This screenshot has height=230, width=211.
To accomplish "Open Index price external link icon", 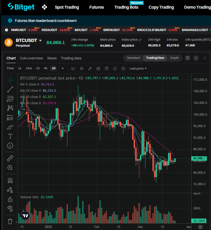I will click(x=140, y=40).
